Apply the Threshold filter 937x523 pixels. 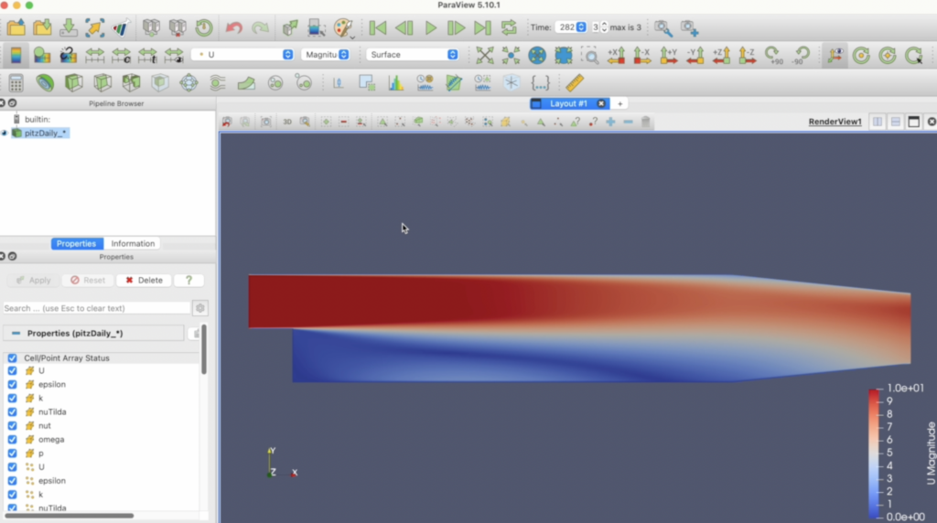coord(131,83)
